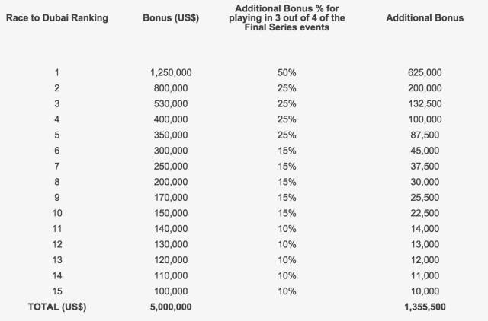
Task: Select ranking number 12
Action: pyautogui.click(x=57, y=244)
